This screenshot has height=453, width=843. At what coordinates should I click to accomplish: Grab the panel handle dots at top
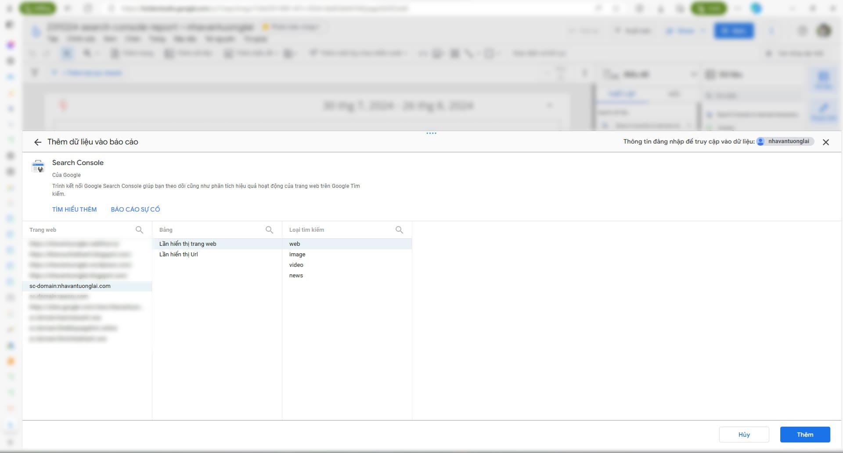coord(431,133)
